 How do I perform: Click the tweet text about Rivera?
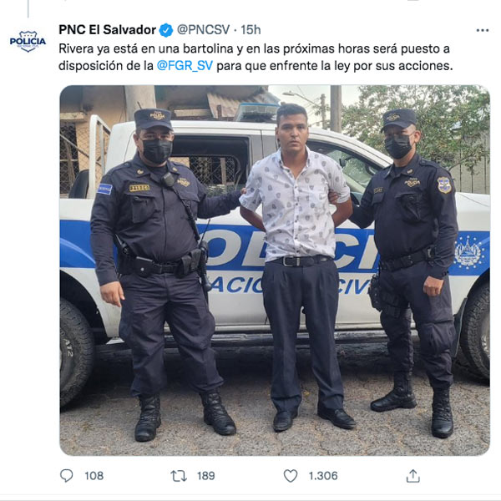(256, 57)
